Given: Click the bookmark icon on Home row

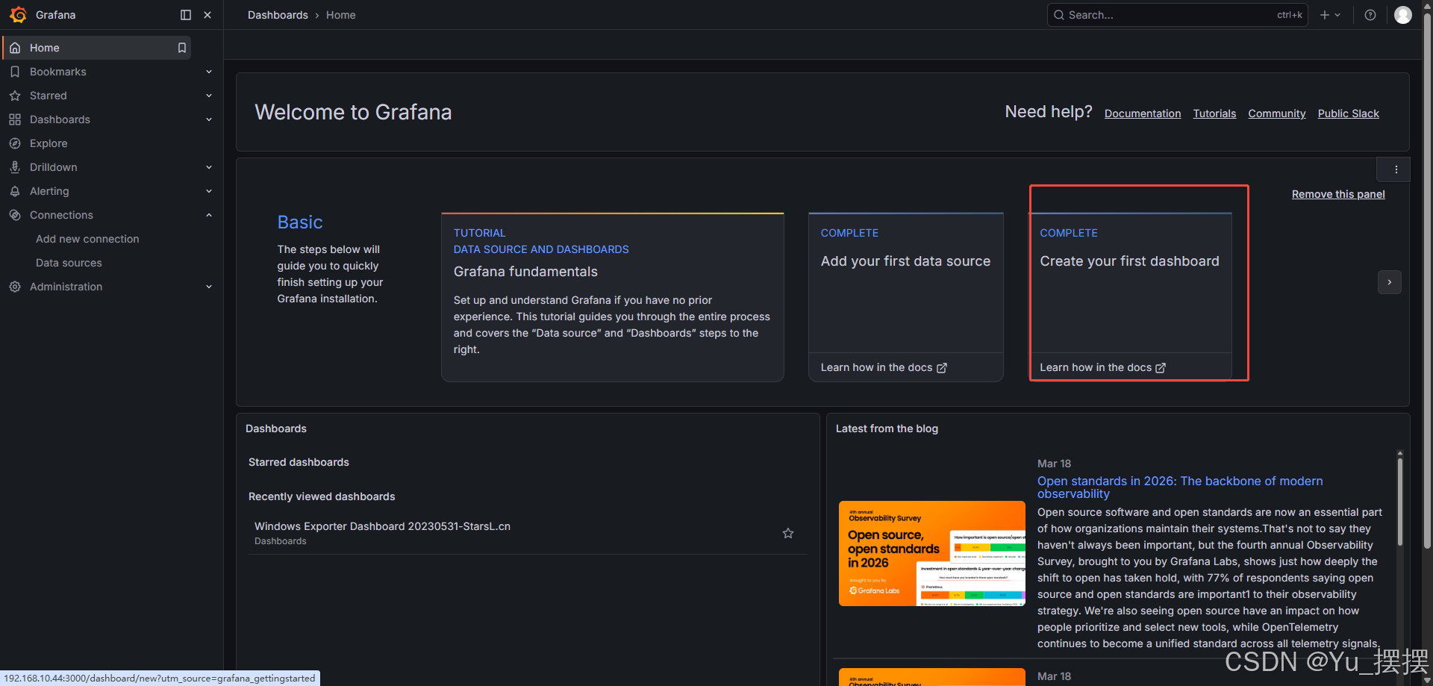Looking at the screenshot, I should [181, 48].
